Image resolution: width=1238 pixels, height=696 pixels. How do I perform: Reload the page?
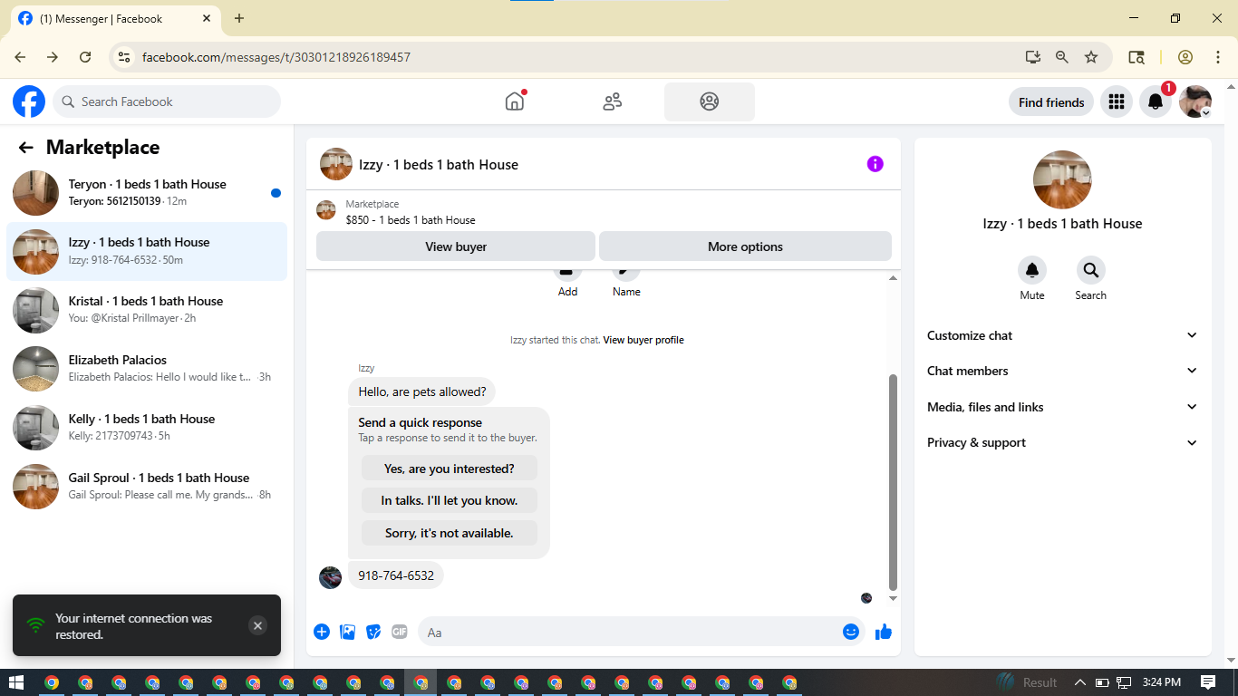[x=85, y=57]
